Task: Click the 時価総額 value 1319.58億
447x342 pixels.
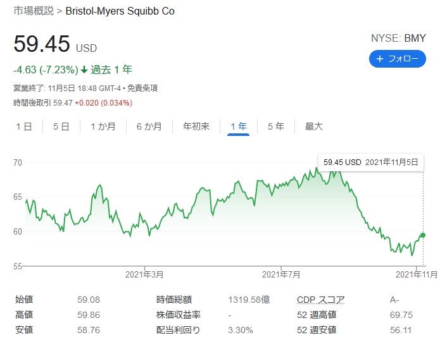Action: point(249,300)
